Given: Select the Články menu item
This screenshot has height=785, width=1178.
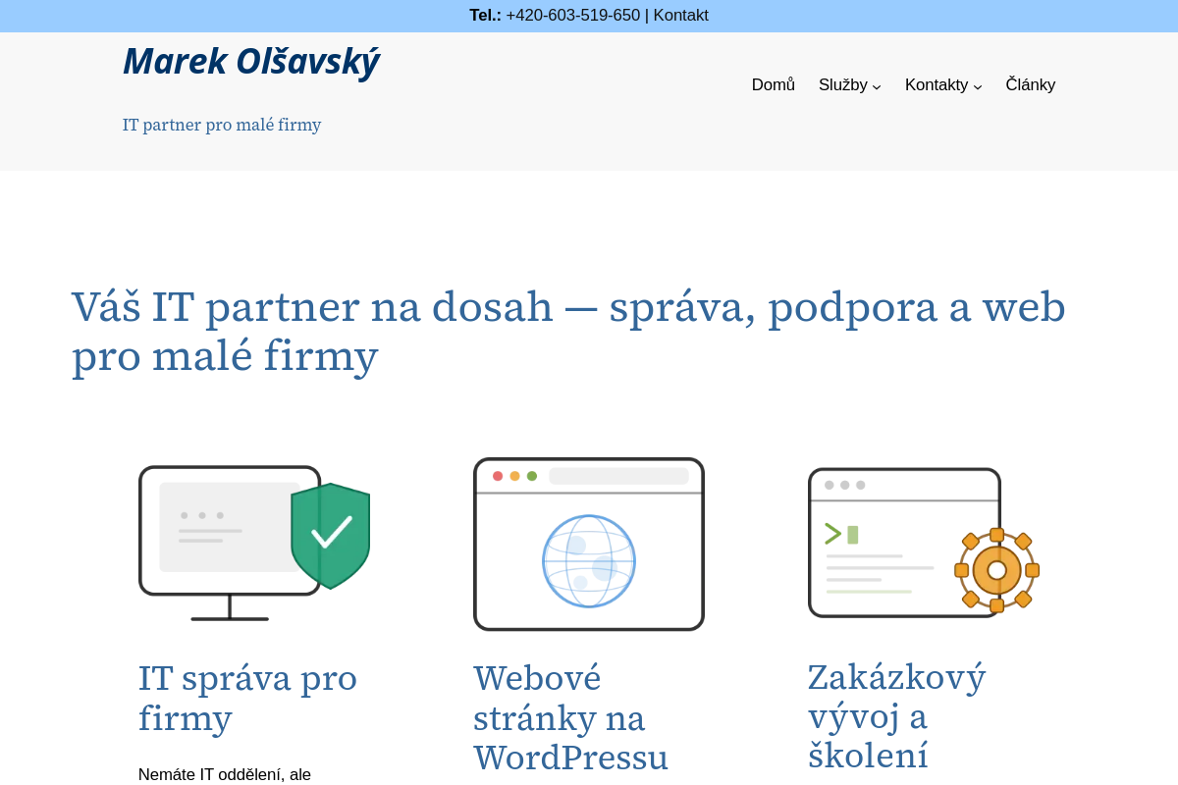Looking at the screenshot, I should pyautogui.click(x=1031, y=85).
